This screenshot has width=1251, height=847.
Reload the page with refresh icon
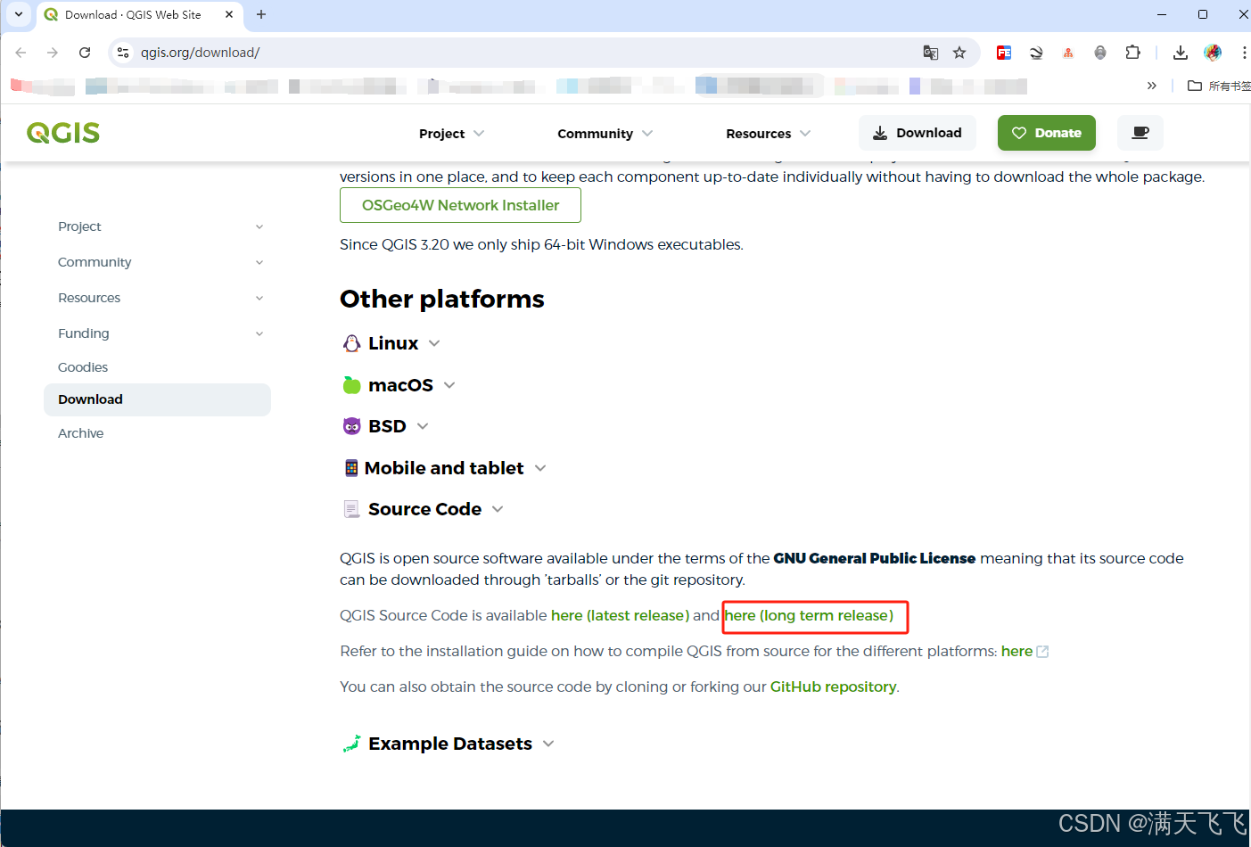click(85, 53)
